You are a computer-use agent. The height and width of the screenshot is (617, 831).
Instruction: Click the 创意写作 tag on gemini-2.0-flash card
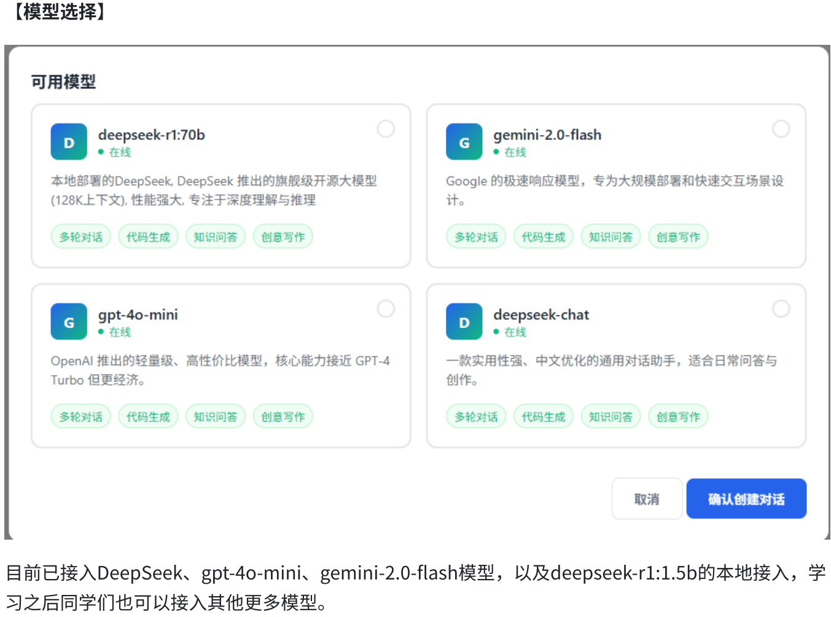(x=678, y=237)
